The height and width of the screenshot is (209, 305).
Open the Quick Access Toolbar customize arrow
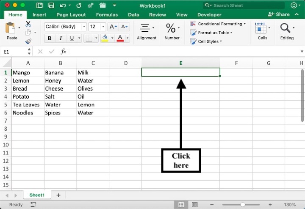coord(114,5)
